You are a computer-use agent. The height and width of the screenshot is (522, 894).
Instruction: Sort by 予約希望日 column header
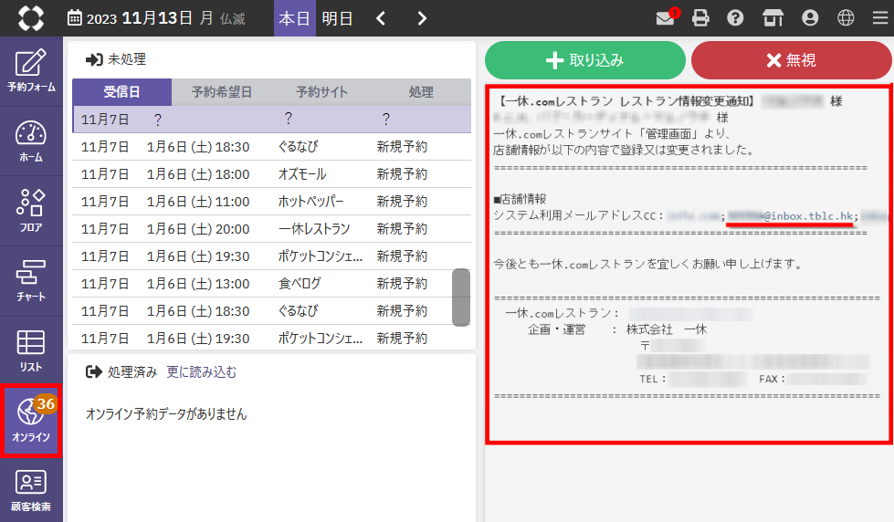[x=221, y=92]
